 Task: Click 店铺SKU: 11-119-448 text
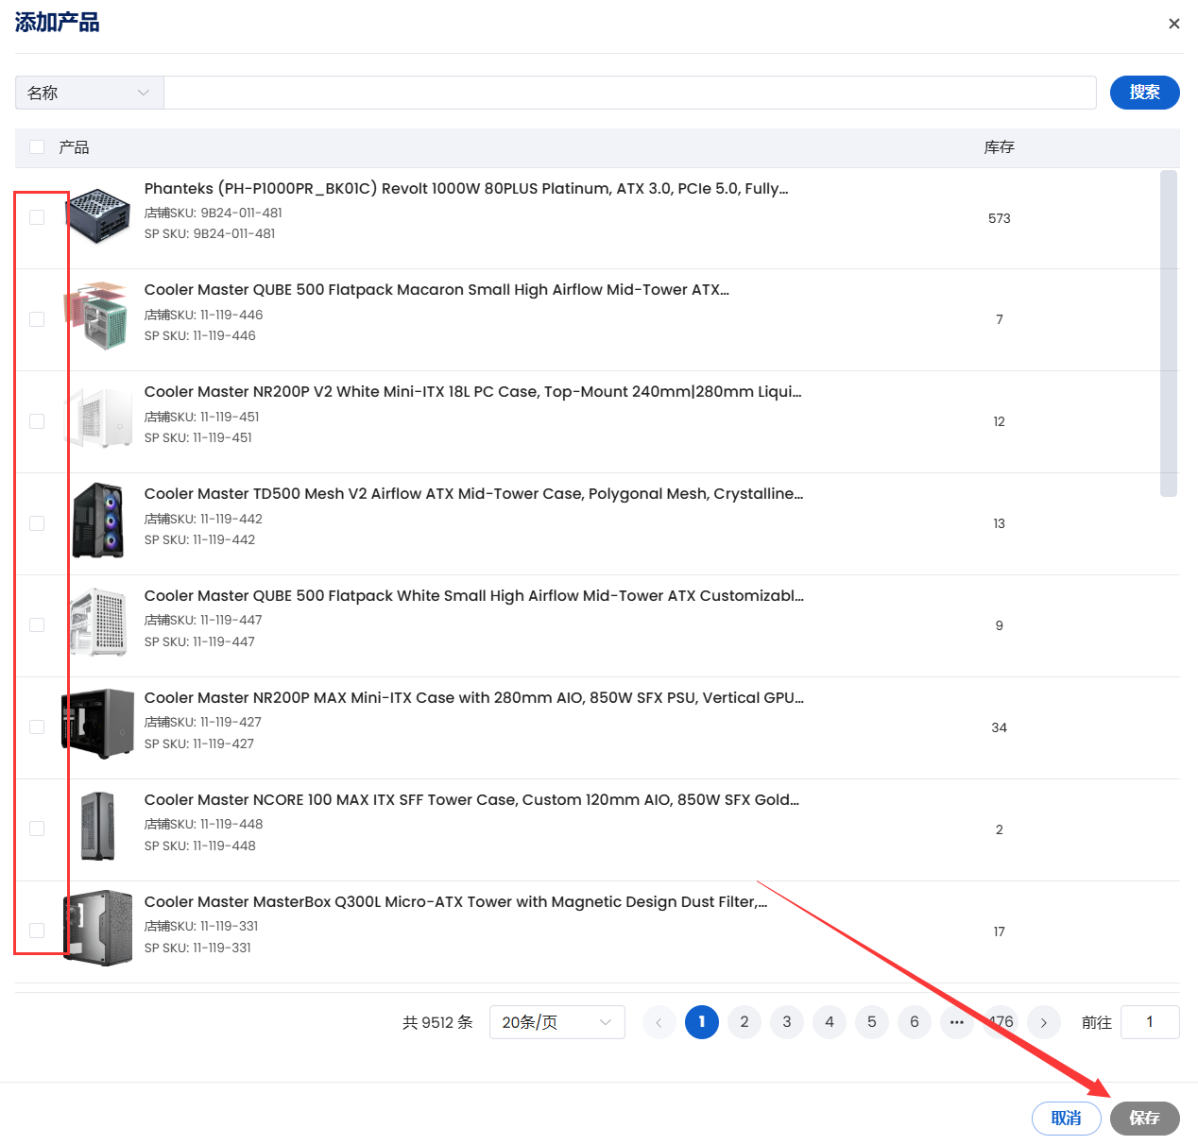[204, 824]
